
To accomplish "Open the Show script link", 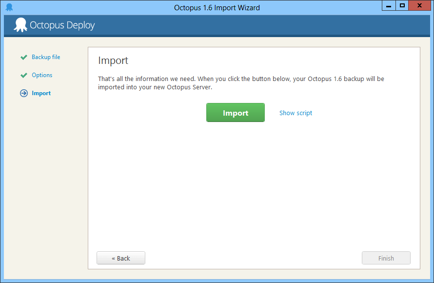I will click(x=296, y=113).
